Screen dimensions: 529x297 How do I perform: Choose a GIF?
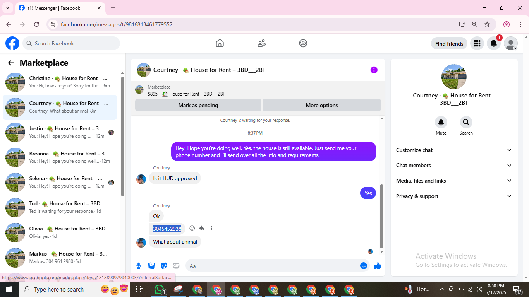[x=176, y=266]
